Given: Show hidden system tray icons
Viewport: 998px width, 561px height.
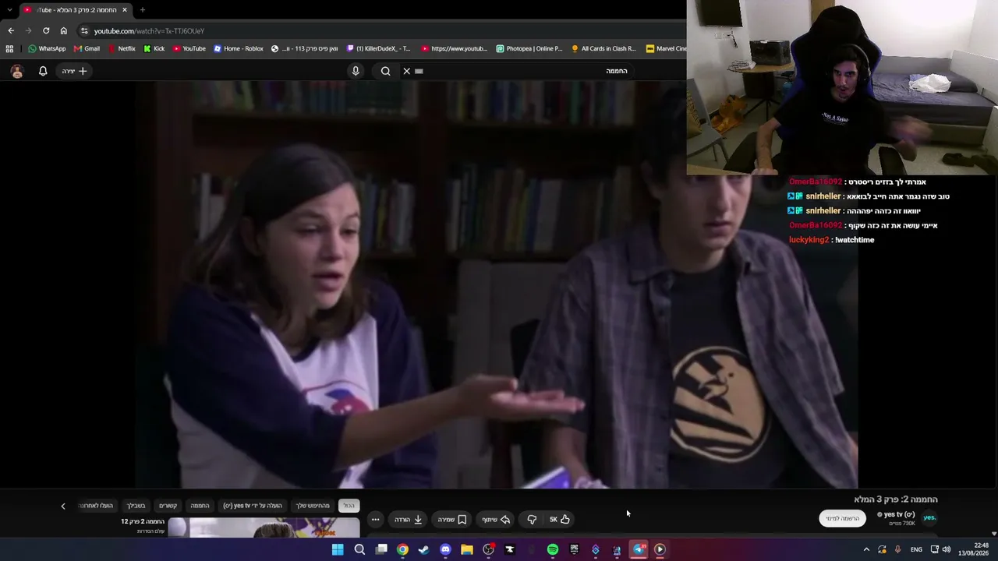Looking at the screenshot, I should pyautogui.click(x=866, y=549).
